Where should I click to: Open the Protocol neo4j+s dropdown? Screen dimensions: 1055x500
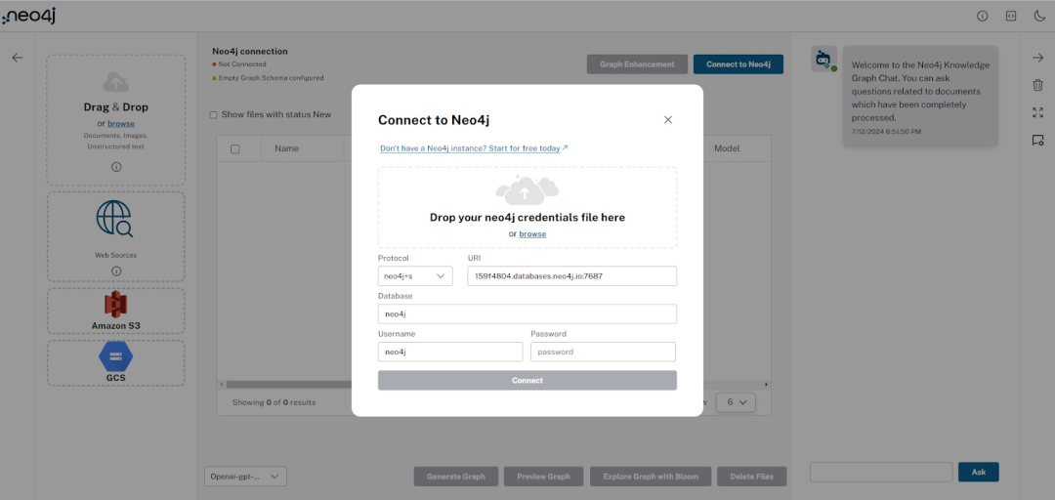point(415,276)
